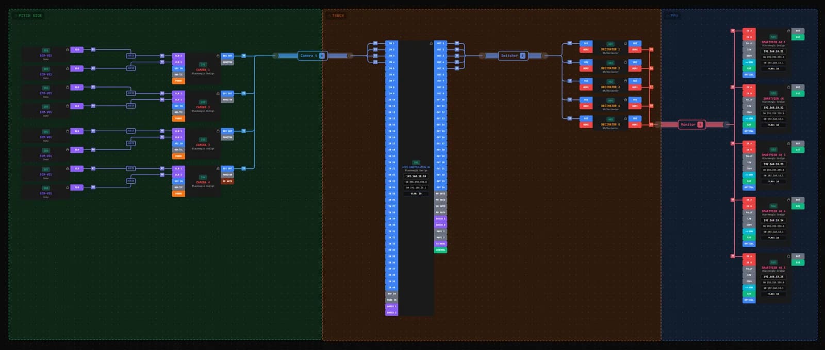Screen dimensions: 825x350
Task: Select the USB port on SMARTVIEW 4K 4
Action: pyautogui.click(x=749, y=231)
